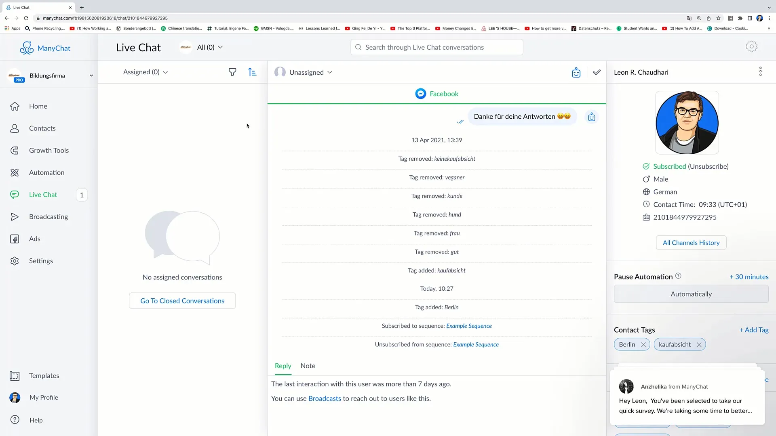
Task: Switch to the Note tab
Action: [x=308, y=366]
